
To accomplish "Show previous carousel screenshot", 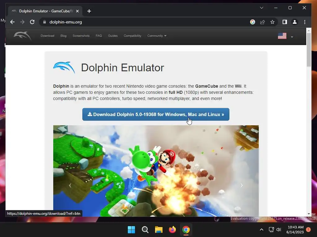I will pos(70,185).
